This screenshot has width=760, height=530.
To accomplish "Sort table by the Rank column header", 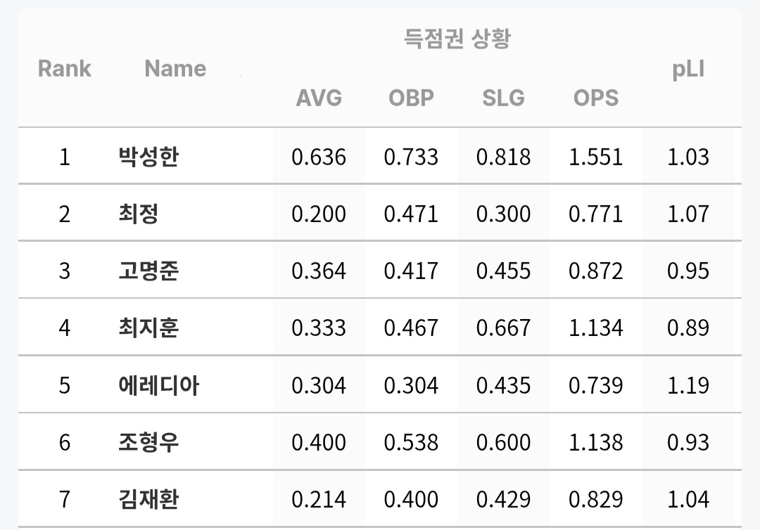I will point(65,68).
